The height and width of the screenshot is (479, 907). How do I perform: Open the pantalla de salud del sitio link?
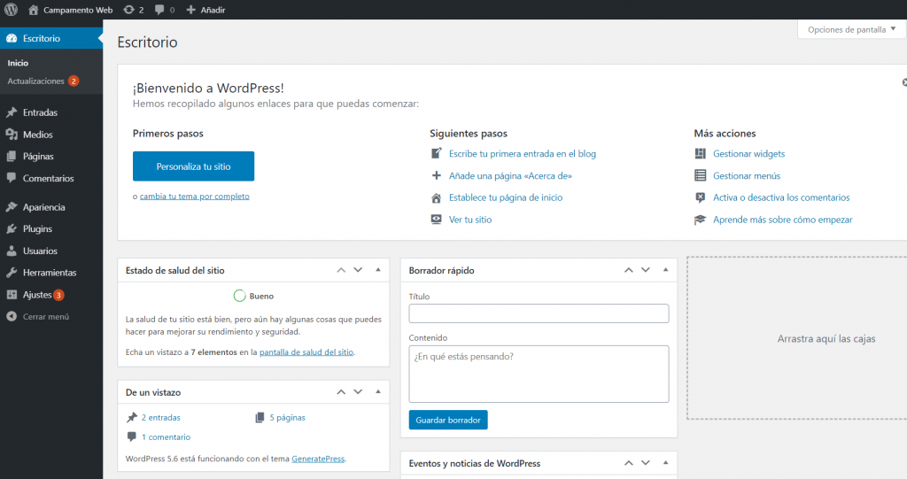(306, 352)
